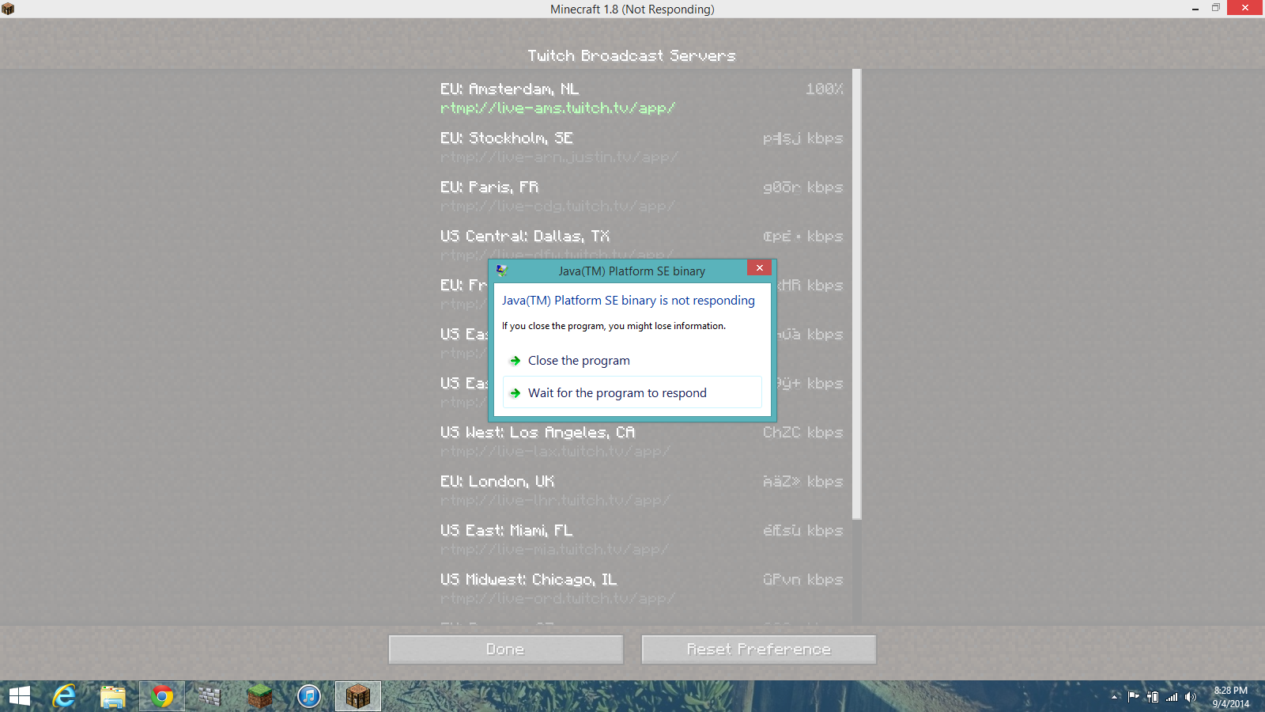Viewport: 1265px width, 712px height.
Task: Open iTunes from the taskbar
Action: click(309, 696)
